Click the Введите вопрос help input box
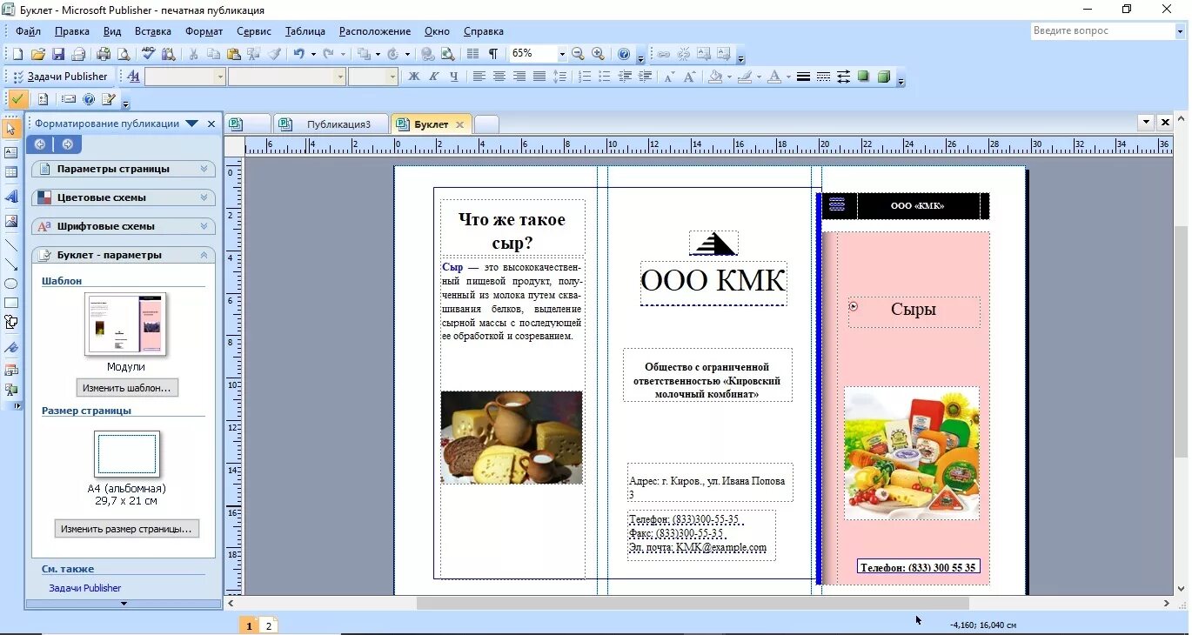Image resolution: width=1192 pixels, height=635 pixels. [1102, 31]
